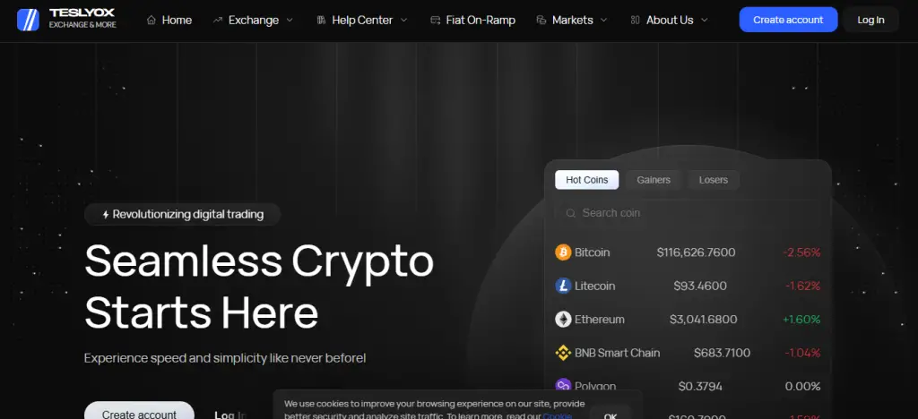The image size is (918, 419).
Task: Accept cookies with the OK button
Action: (610, 415)
